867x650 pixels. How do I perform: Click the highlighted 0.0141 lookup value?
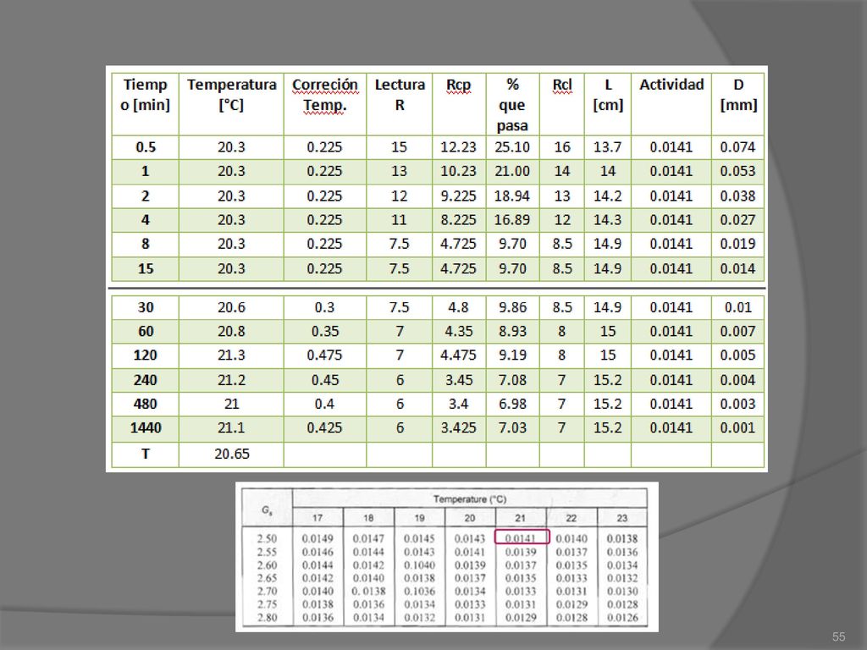pos(522,537)
